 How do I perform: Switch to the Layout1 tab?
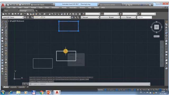(x=13, y=87)
